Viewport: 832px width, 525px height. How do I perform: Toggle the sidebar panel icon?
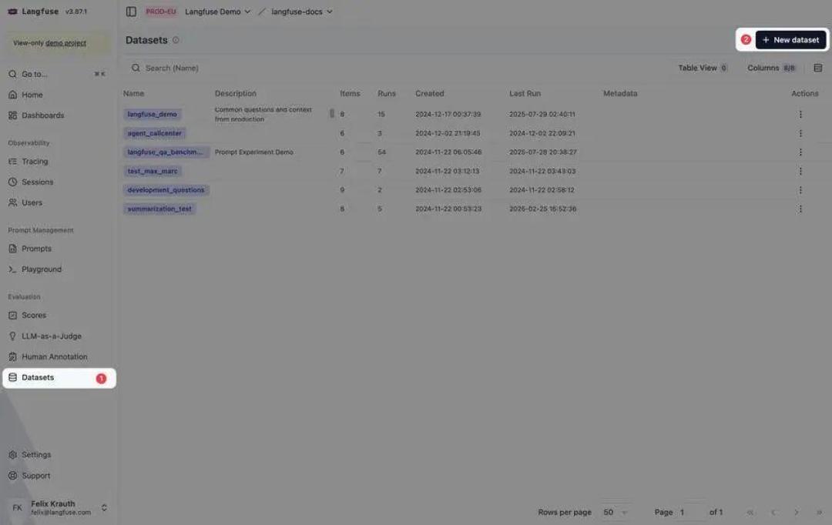pyautogui.click(x=131, y=12)
